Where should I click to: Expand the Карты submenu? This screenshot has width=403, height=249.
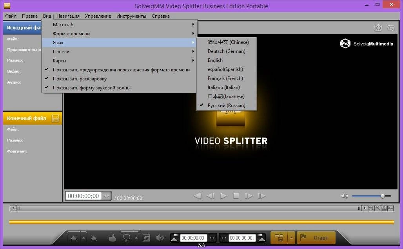119,60
